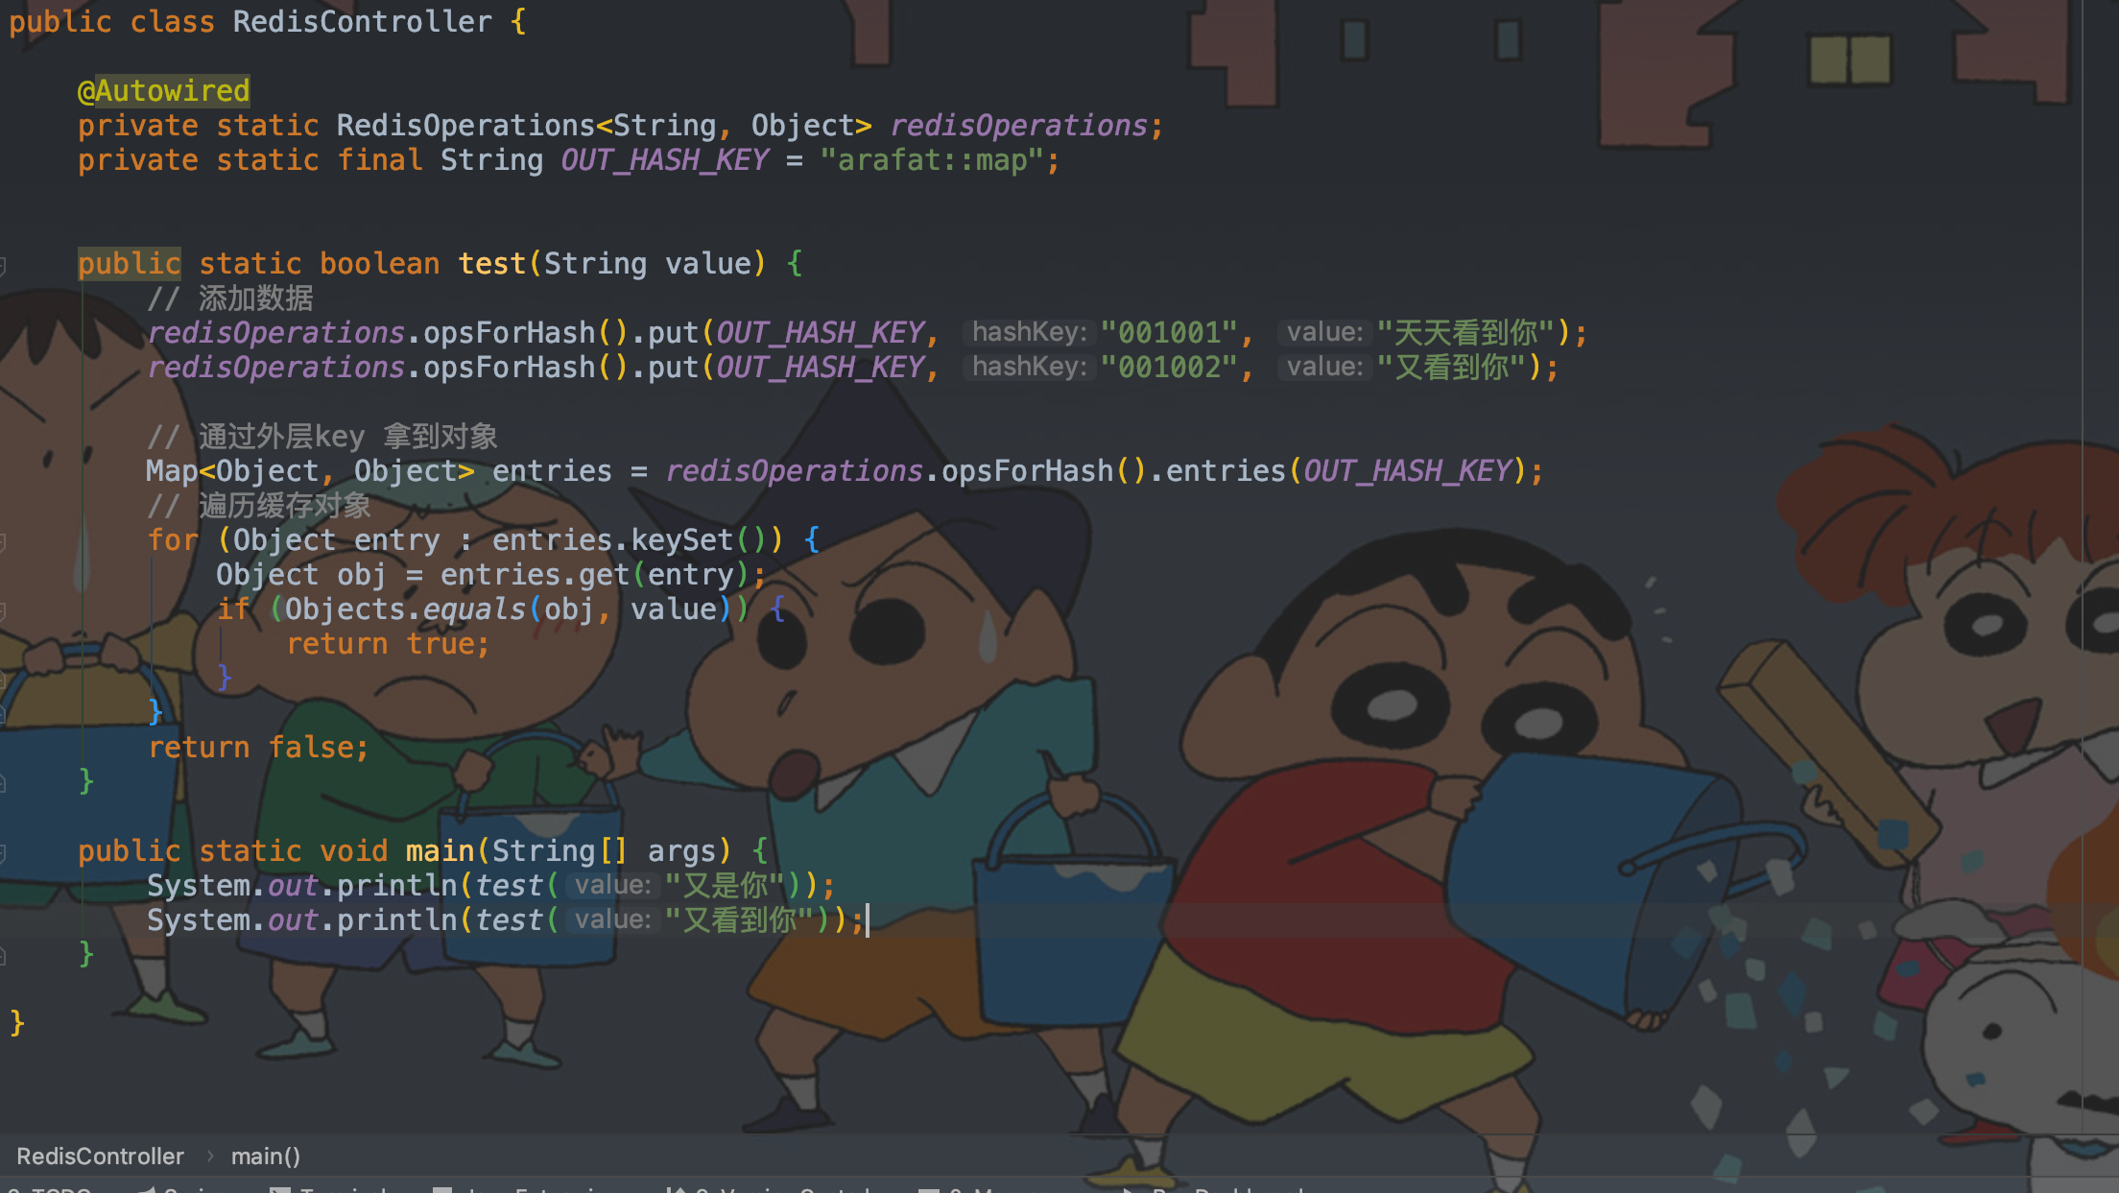Click the redisOperations field declaration name
Viewport: 2119px width, 1193px height.
point(1018,125)
